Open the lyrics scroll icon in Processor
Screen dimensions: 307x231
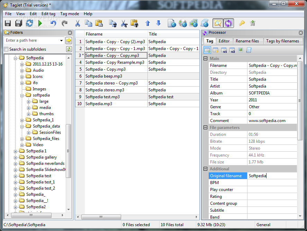tap(249, 50)
